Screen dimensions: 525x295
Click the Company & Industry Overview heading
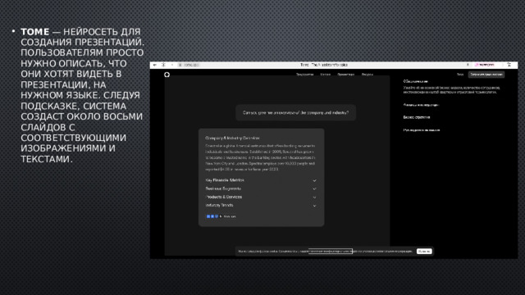232,138
